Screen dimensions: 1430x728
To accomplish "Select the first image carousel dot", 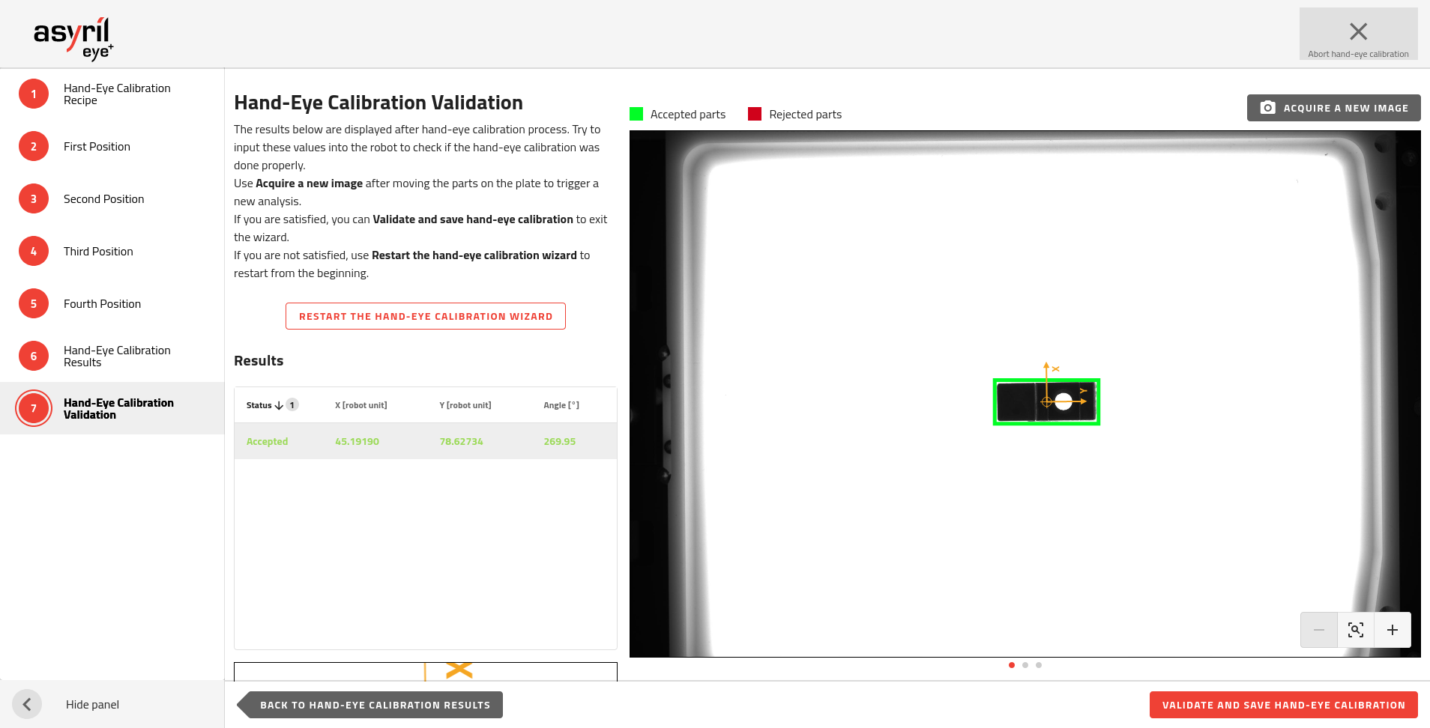I will point(1012,665).
